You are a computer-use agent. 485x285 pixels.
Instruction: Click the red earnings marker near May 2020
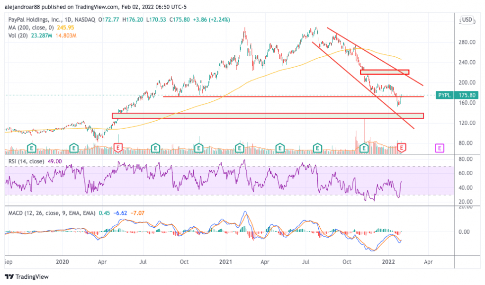point(118,148)
